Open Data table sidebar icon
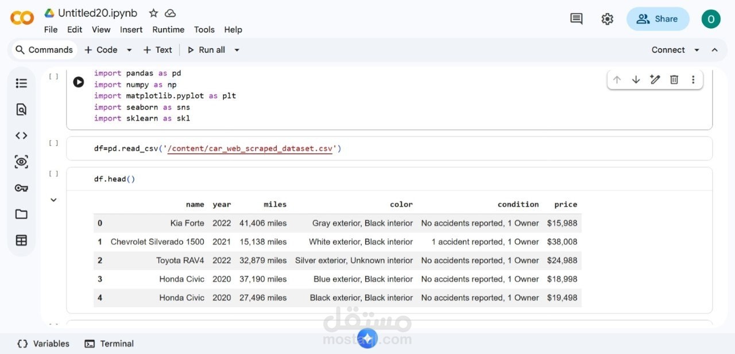This screenshot has height=354, width=735. click(x=21, y=240)
